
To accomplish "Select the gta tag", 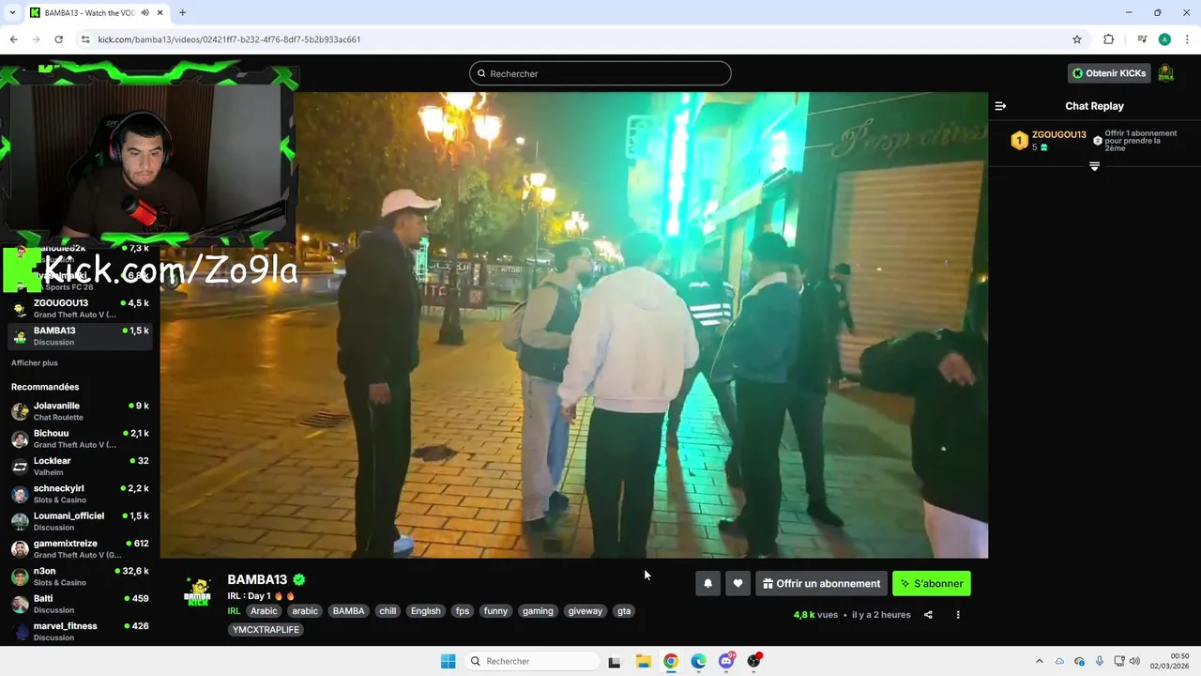I will pyautogui.click(x=624, y=611).
